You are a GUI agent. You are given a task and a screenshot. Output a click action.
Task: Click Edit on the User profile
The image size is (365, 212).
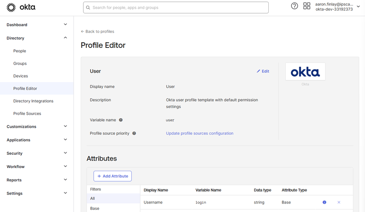tap(263, 71)
